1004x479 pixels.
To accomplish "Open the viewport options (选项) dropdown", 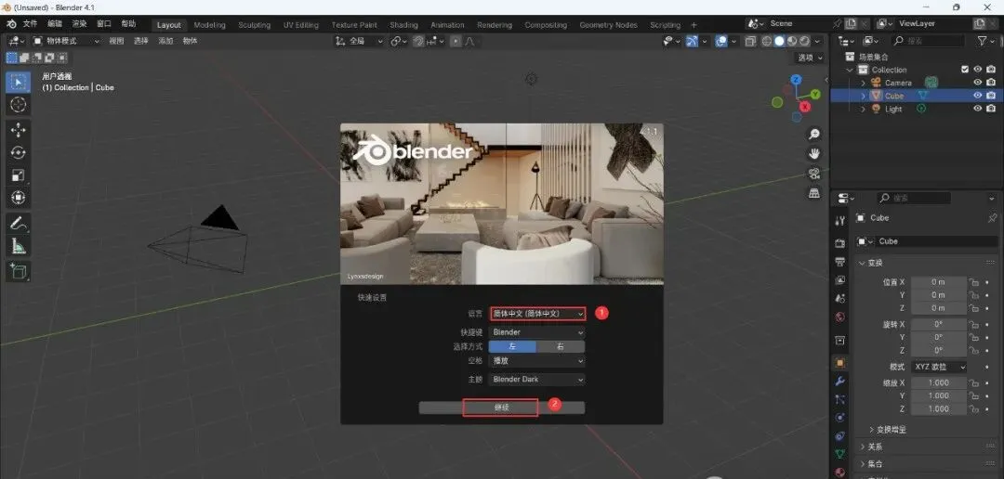I will (x=810, y=58).
